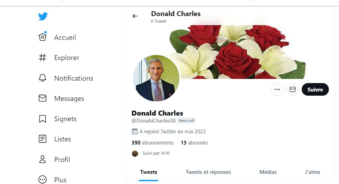Open the Profil person icon
The image size is (339, 184).
coord(43,160)
